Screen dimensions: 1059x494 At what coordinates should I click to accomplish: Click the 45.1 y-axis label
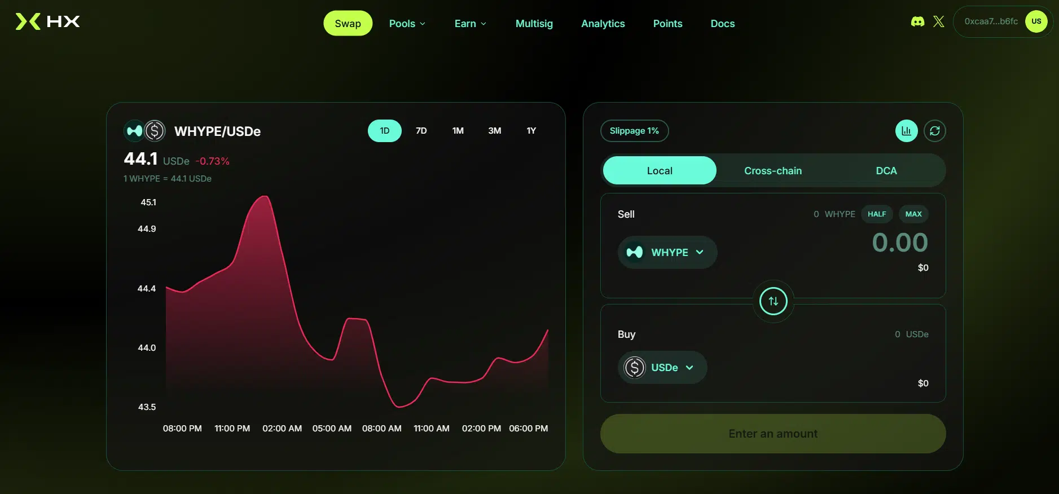(148, 202)
